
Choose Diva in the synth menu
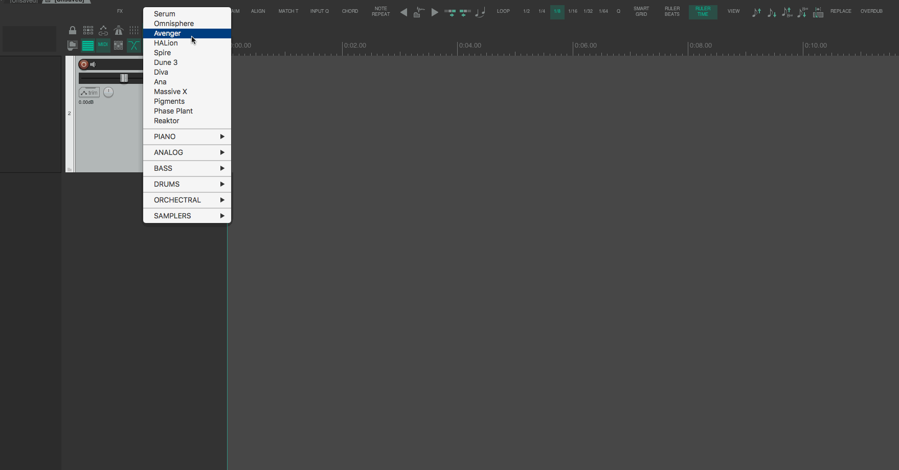tap(187, 72)
